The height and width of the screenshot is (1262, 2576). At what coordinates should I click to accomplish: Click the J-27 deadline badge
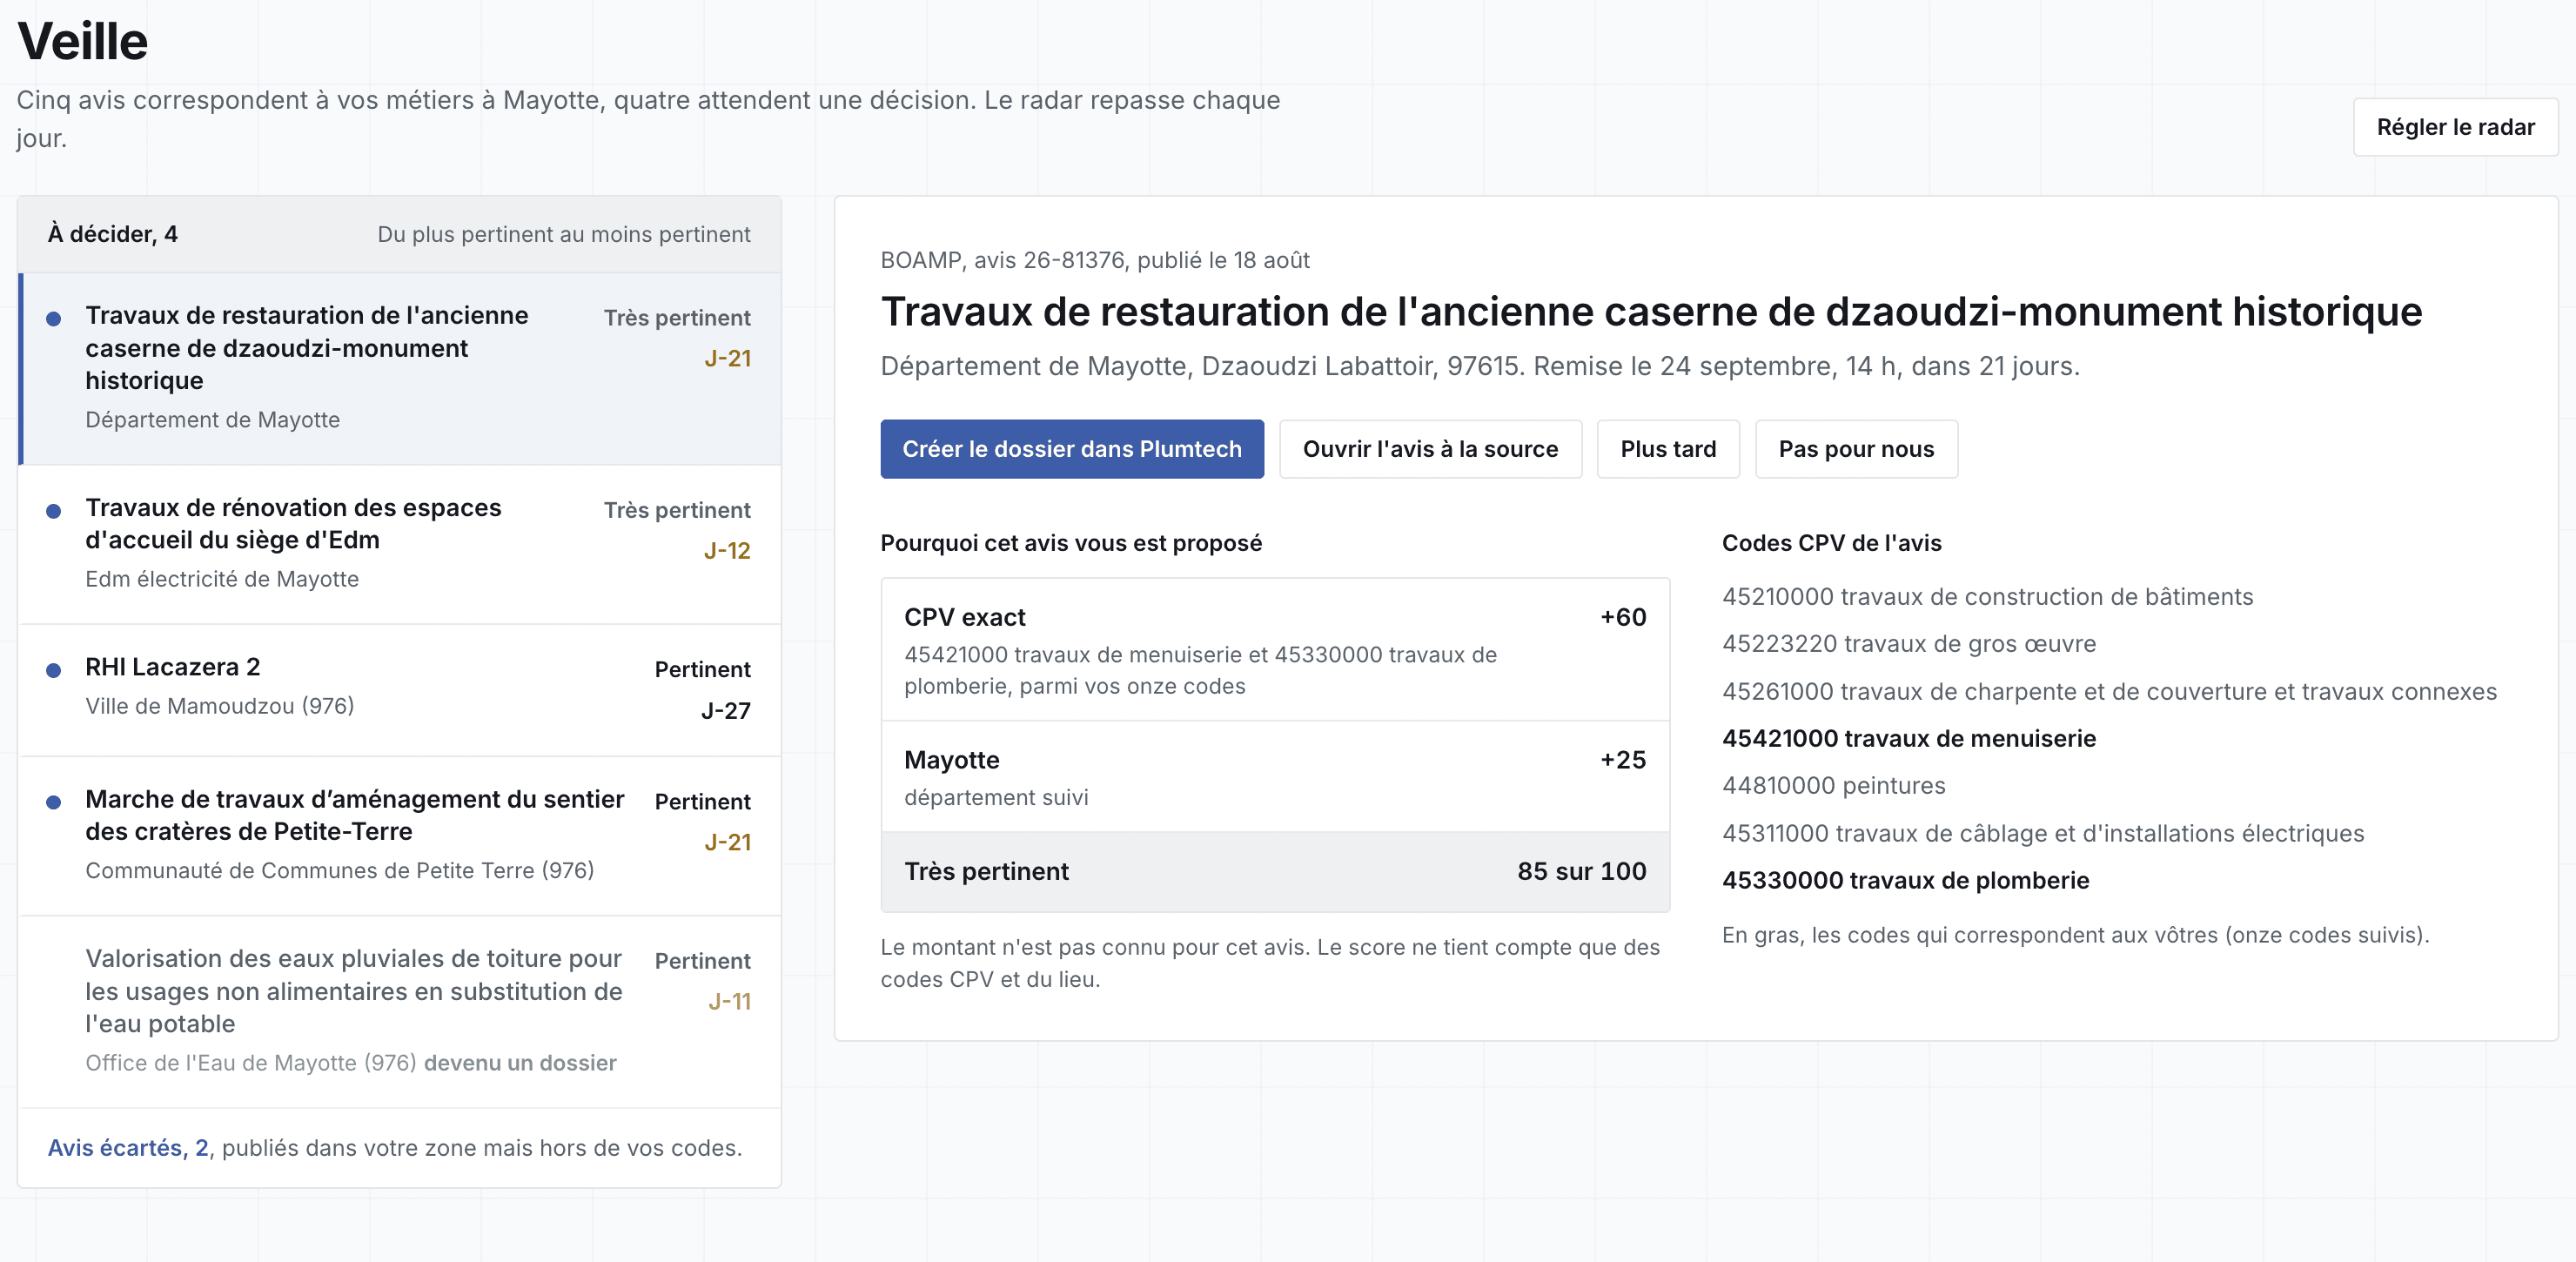tap(725, 710)
